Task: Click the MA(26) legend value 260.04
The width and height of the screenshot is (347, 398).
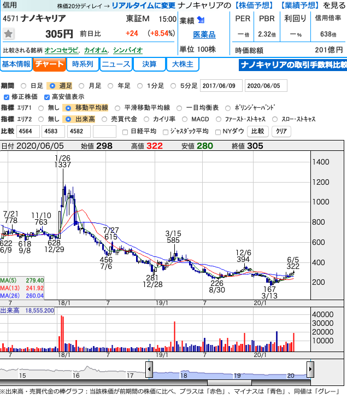Action: pos(35,296)
